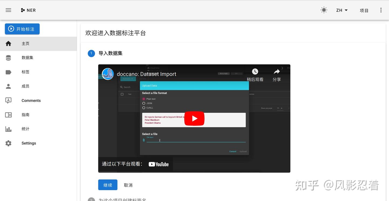Viewport: 389px width, 201px height.
Task: Open the 主页 home icon in sidebar
Action: 8,43
